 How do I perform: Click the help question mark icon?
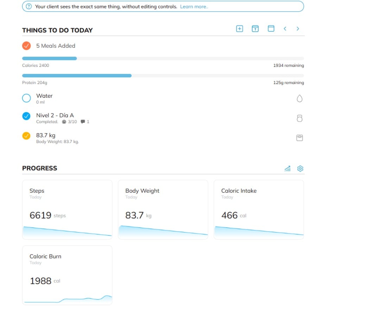click(29, 7)
